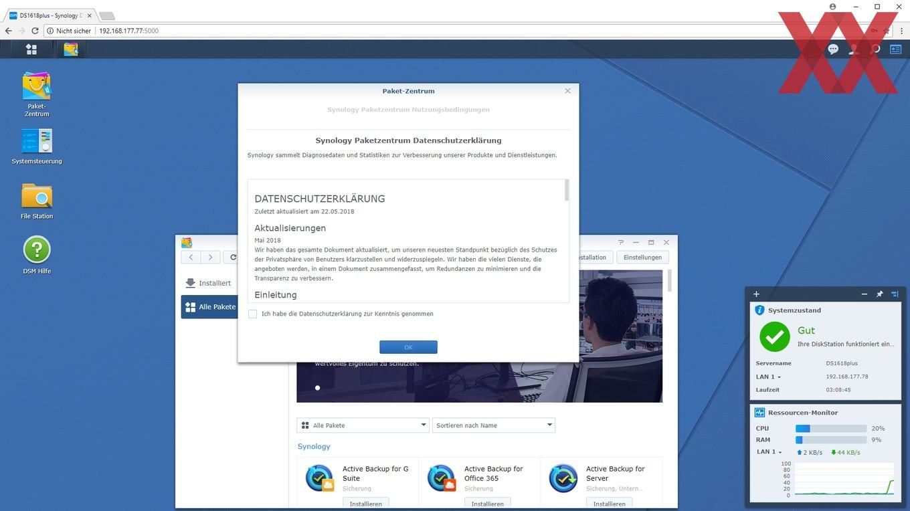This screenshot has width=910, height=511.
Task: Click the Laufzeit value 03:08:45
Action: (838, 389)
